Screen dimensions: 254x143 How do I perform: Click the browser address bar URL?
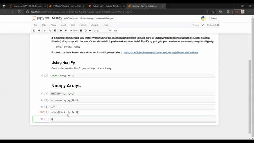pyautogui.click(x=81, y=12)
